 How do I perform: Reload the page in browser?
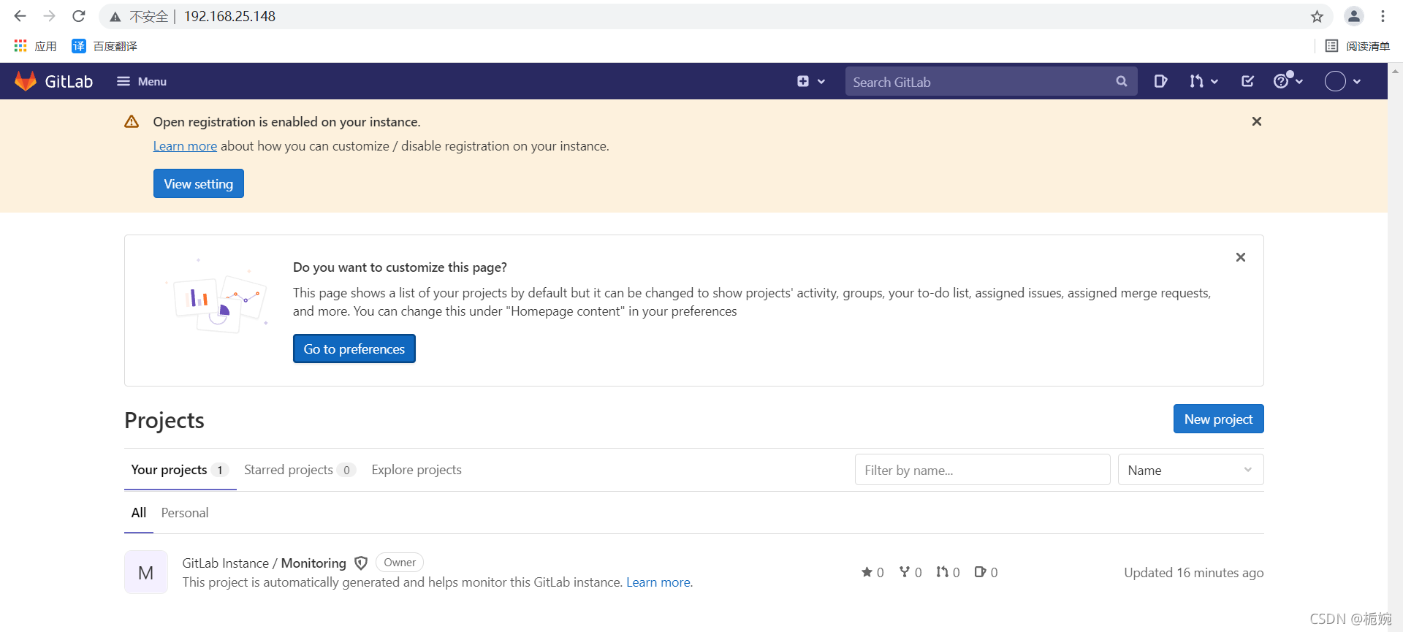[79, 16]
